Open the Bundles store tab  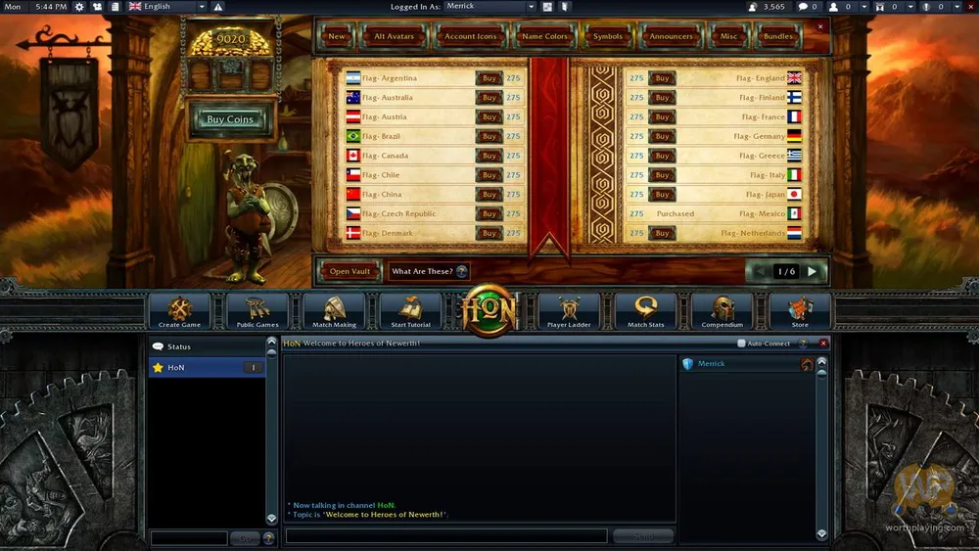coord(778,36)
